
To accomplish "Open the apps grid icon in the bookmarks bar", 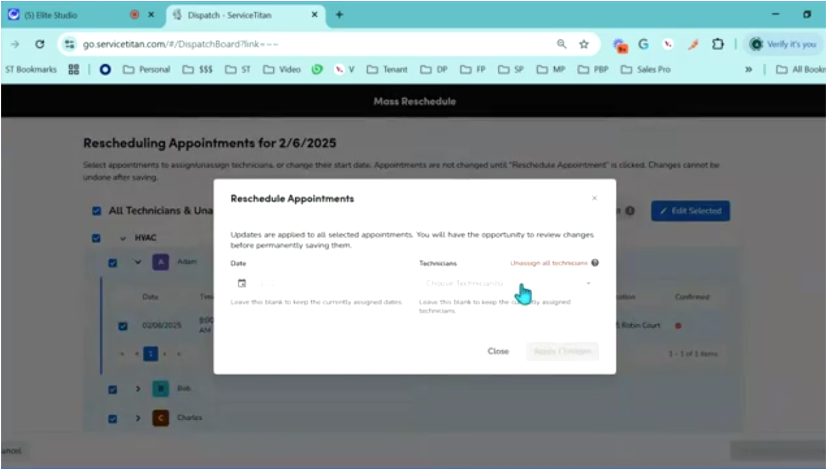I will pyautogui.click(x=74, y=70).
